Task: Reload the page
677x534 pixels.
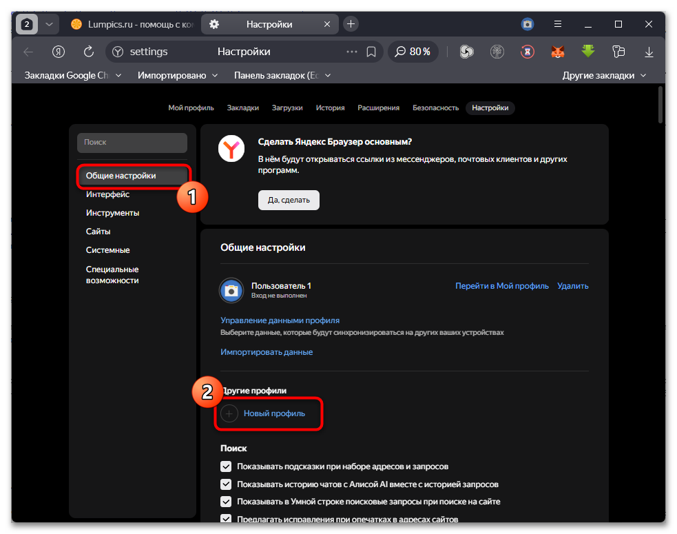Action: tap(89, 52)
